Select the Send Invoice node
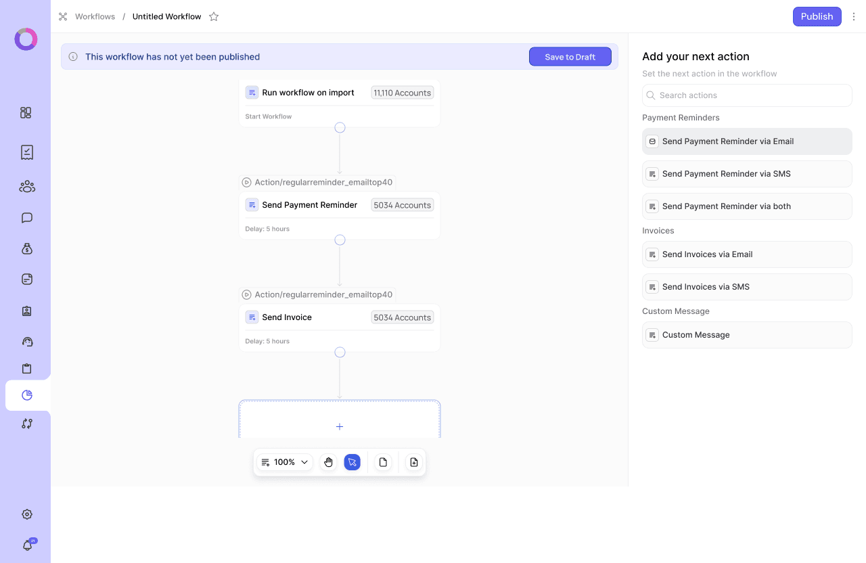Screen dimensions: 866x563 (340, 328)
